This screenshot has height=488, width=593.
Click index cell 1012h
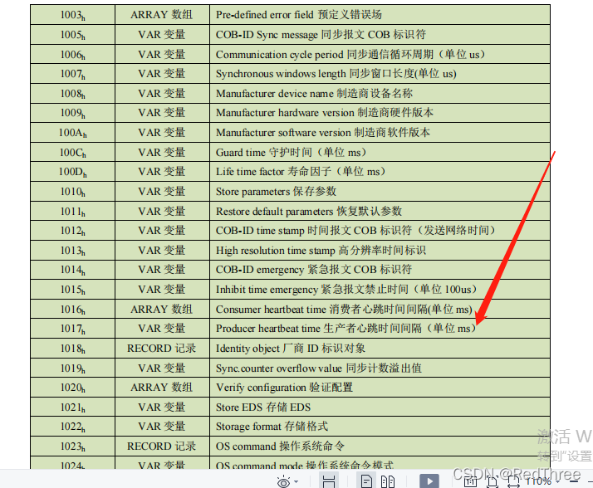pyautogui.click(x=72, y=231)
